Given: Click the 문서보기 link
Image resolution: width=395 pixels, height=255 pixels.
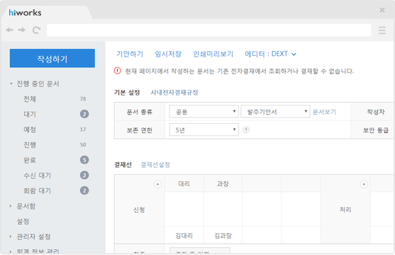Looking at the screenshot, I should 324,112.
